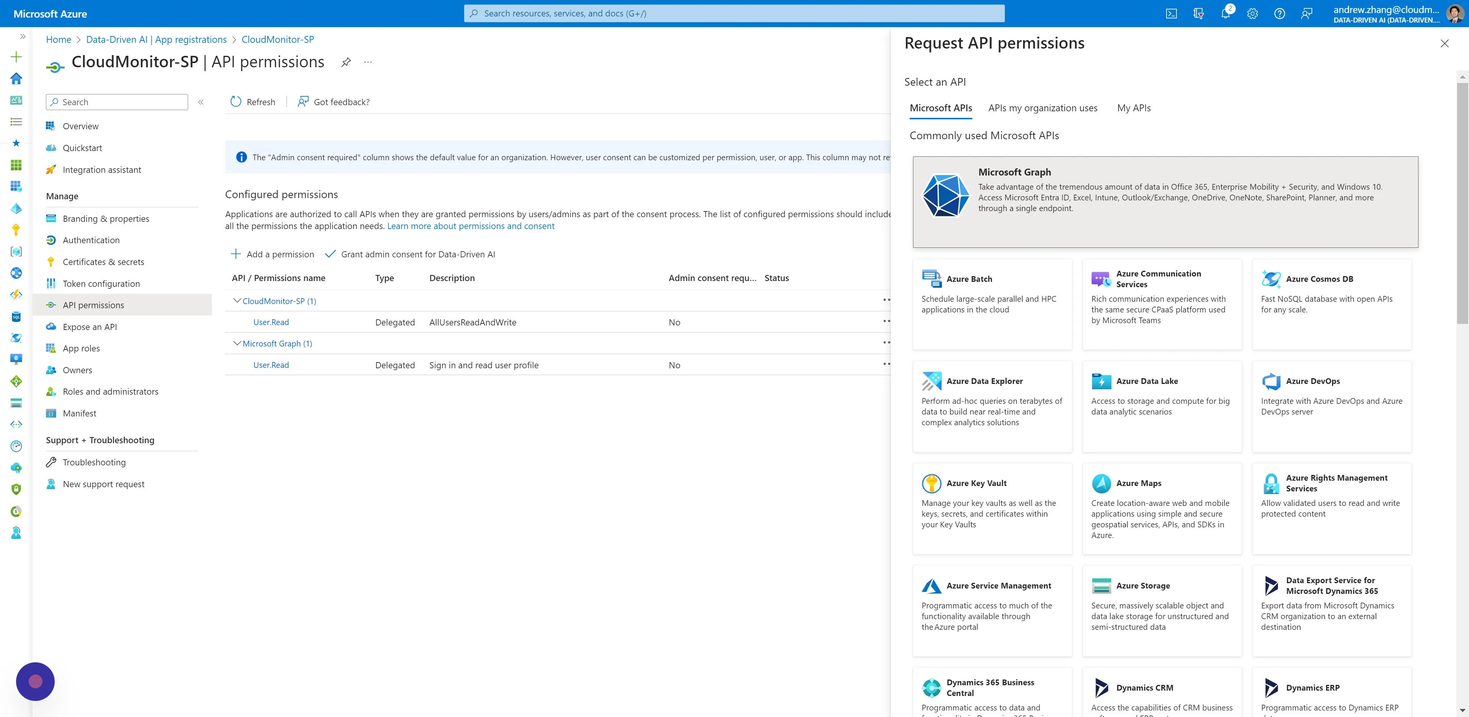Expand the left portal menu chevrons
The image size is (1469, 717).
23,36
